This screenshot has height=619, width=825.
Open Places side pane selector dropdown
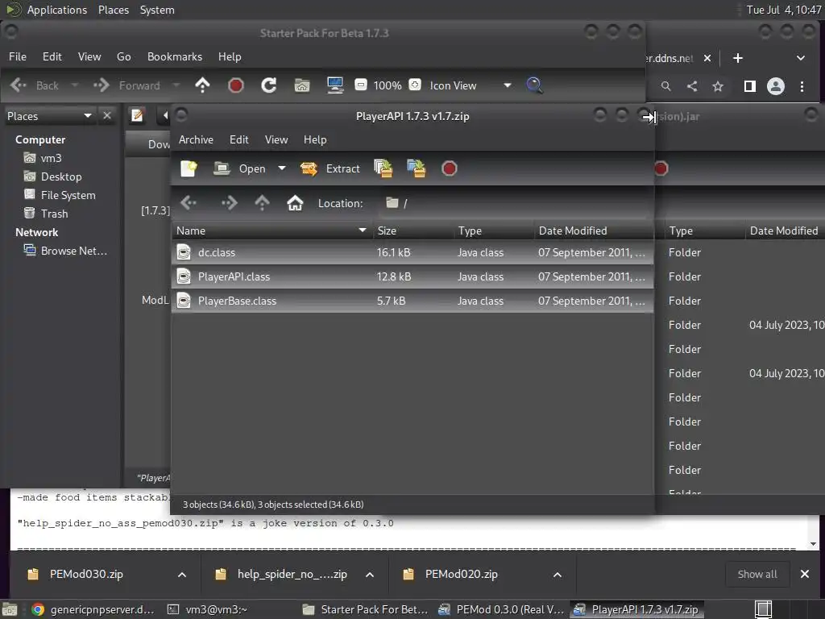49,116
